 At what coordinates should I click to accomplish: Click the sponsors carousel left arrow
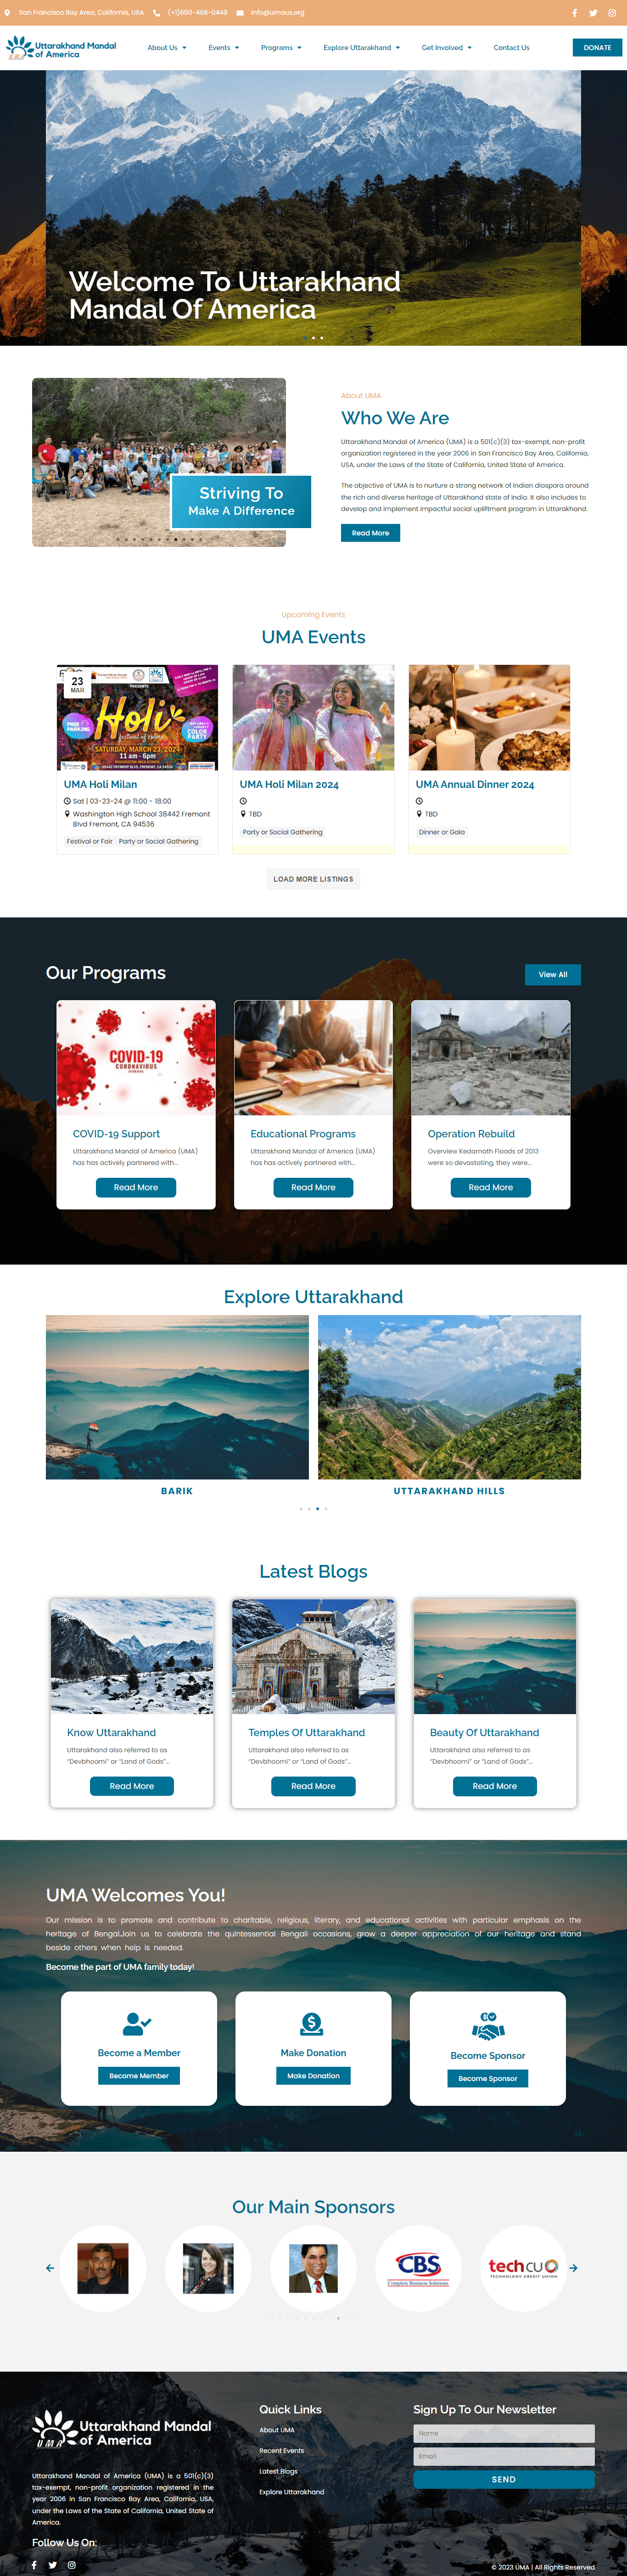tap(50, 2268)
